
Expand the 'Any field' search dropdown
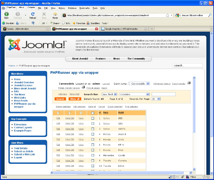point(110,94)
